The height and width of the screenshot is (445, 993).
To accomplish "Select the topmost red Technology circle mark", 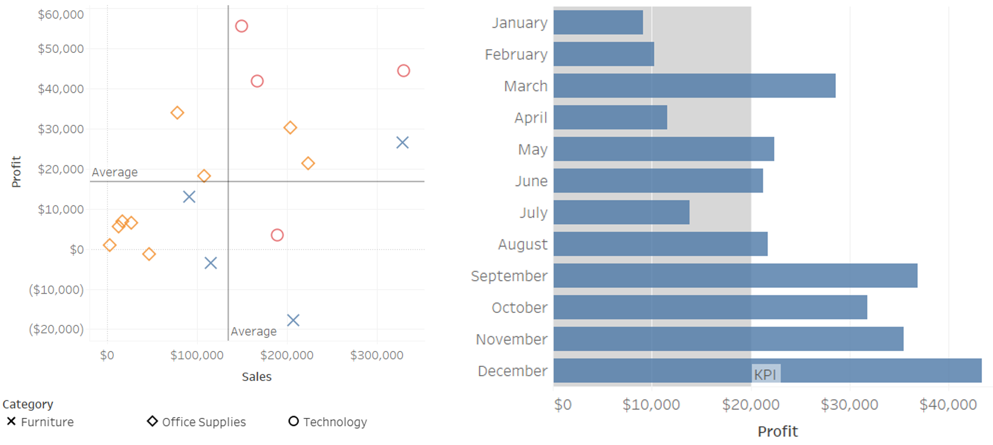I will (241, 26).
